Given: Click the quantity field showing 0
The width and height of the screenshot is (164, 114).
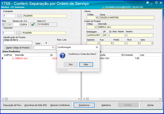Looking at the screenshot, I should [44, 47].
